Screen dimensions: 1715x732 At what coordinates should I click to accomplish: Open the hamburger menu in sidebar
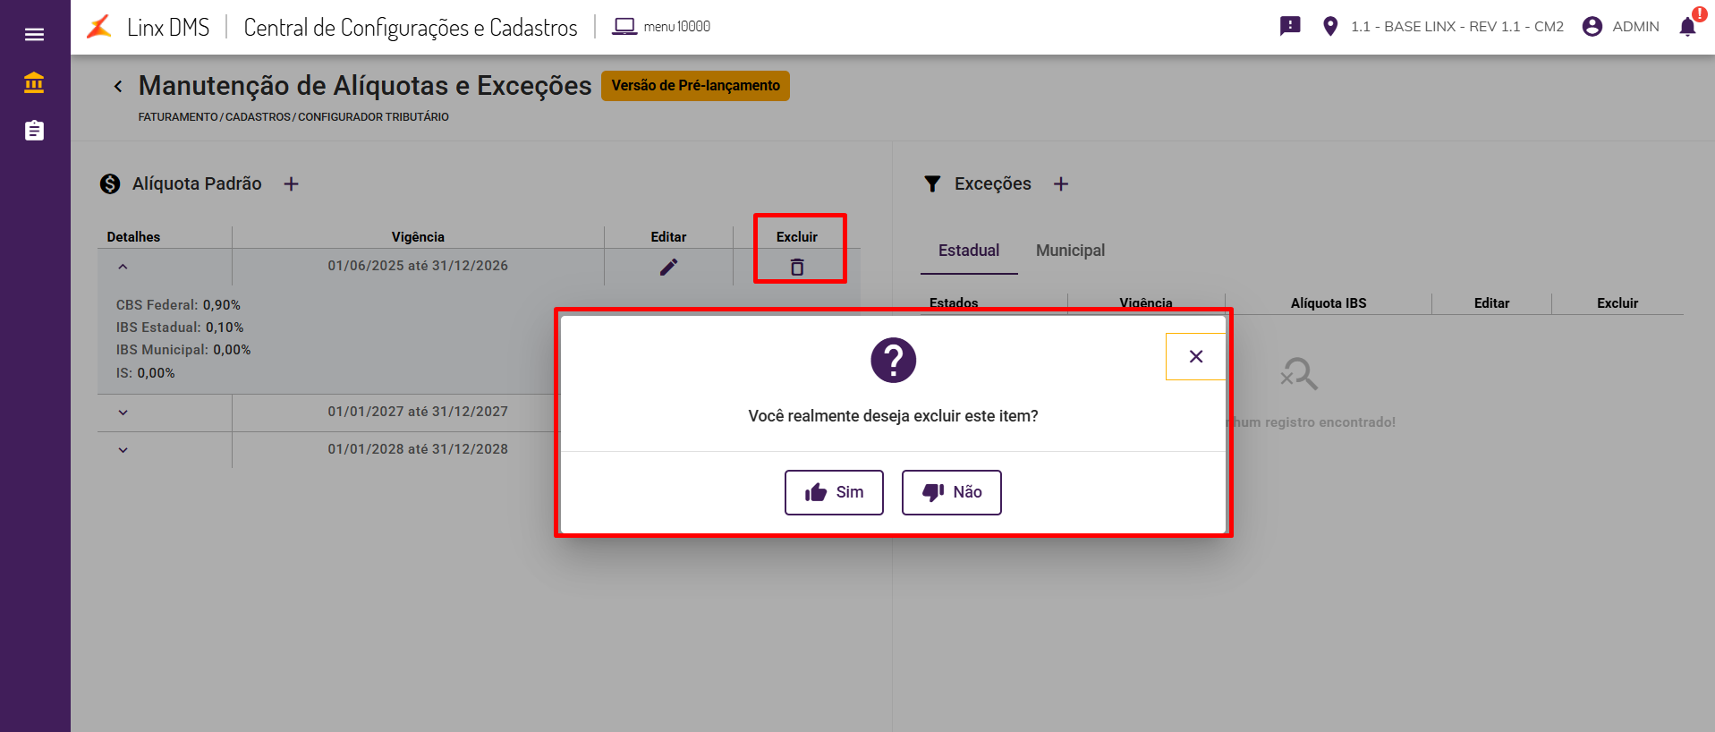34,34
